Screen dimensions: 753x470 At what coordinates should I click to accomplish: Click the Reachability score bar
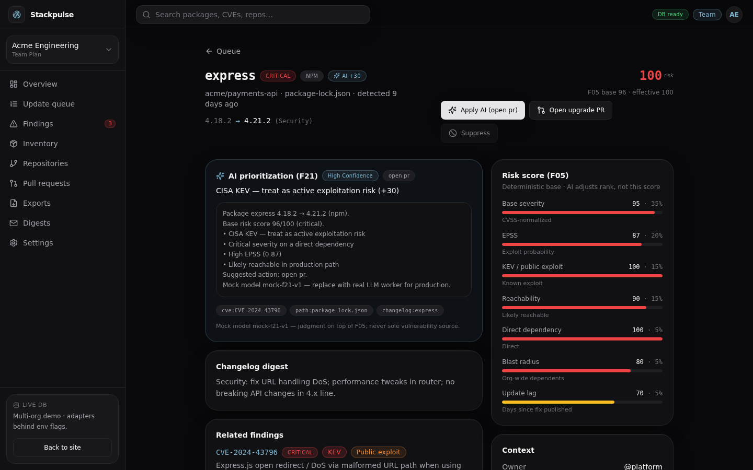[x=582, y=308]
